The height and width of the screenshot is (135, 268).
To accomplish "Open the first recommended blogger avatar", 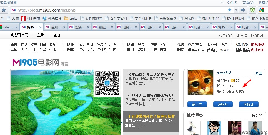I will point(194,128).
